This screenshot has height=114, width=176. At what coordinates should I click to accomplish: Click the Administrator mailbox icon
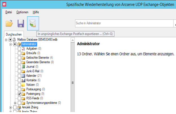(19, 44)
